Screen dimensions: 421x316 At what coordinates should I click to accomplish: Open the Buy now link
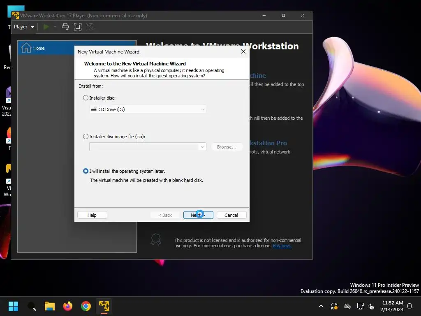[x=282, y=246]
